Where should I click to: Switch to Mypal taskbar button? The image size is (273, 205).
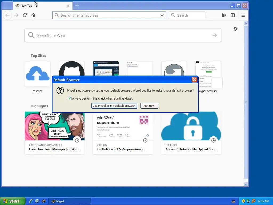70,201
